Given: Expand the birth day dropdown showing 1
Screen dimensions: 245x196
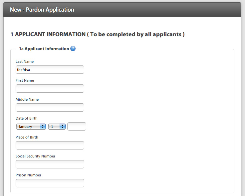Looking at the screenshot, I should point(57,127).
